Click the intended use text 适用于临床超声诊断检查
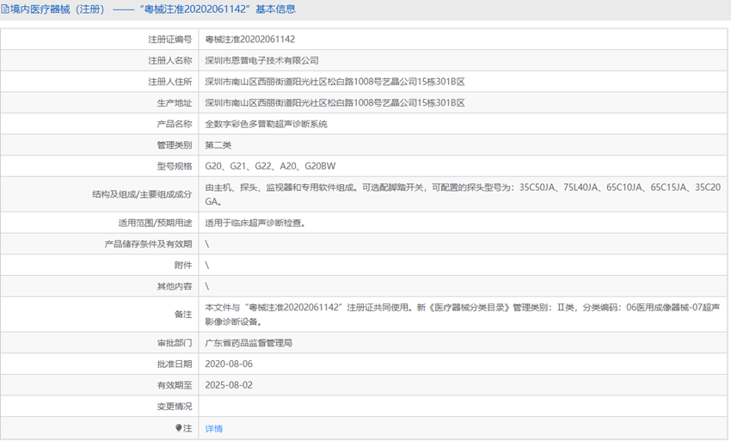 pos(255,223)
